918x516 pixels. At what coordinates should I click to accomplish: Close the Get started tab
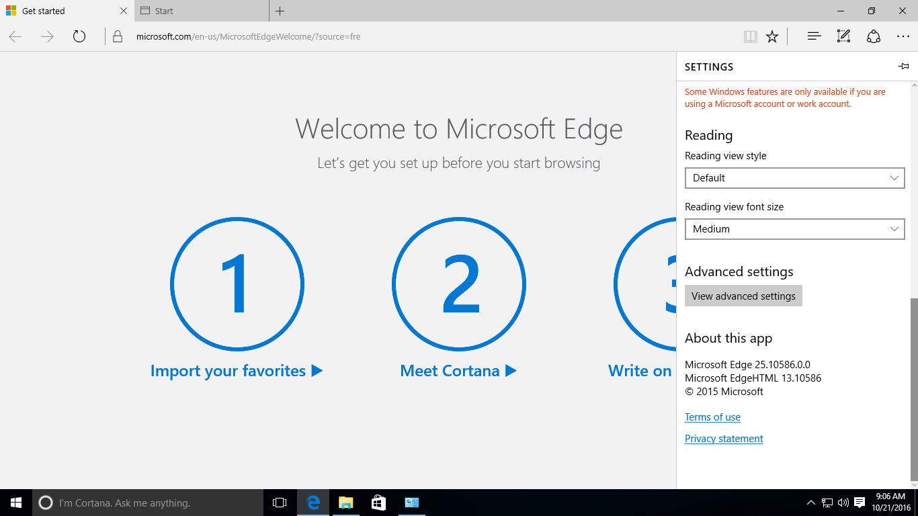pos(123,11)
